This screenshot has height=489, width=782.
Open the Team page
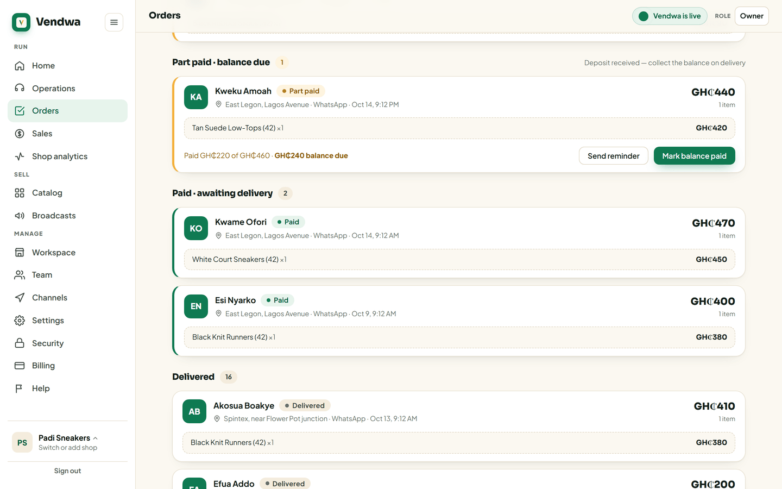[x=67, y=275]
